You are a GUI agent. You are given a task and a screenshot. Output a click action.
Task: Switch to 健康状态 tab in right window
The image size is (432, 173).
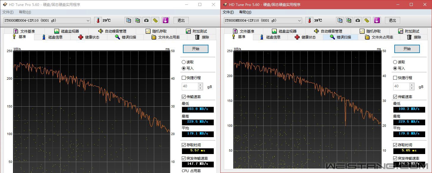[x=305, y=37]
